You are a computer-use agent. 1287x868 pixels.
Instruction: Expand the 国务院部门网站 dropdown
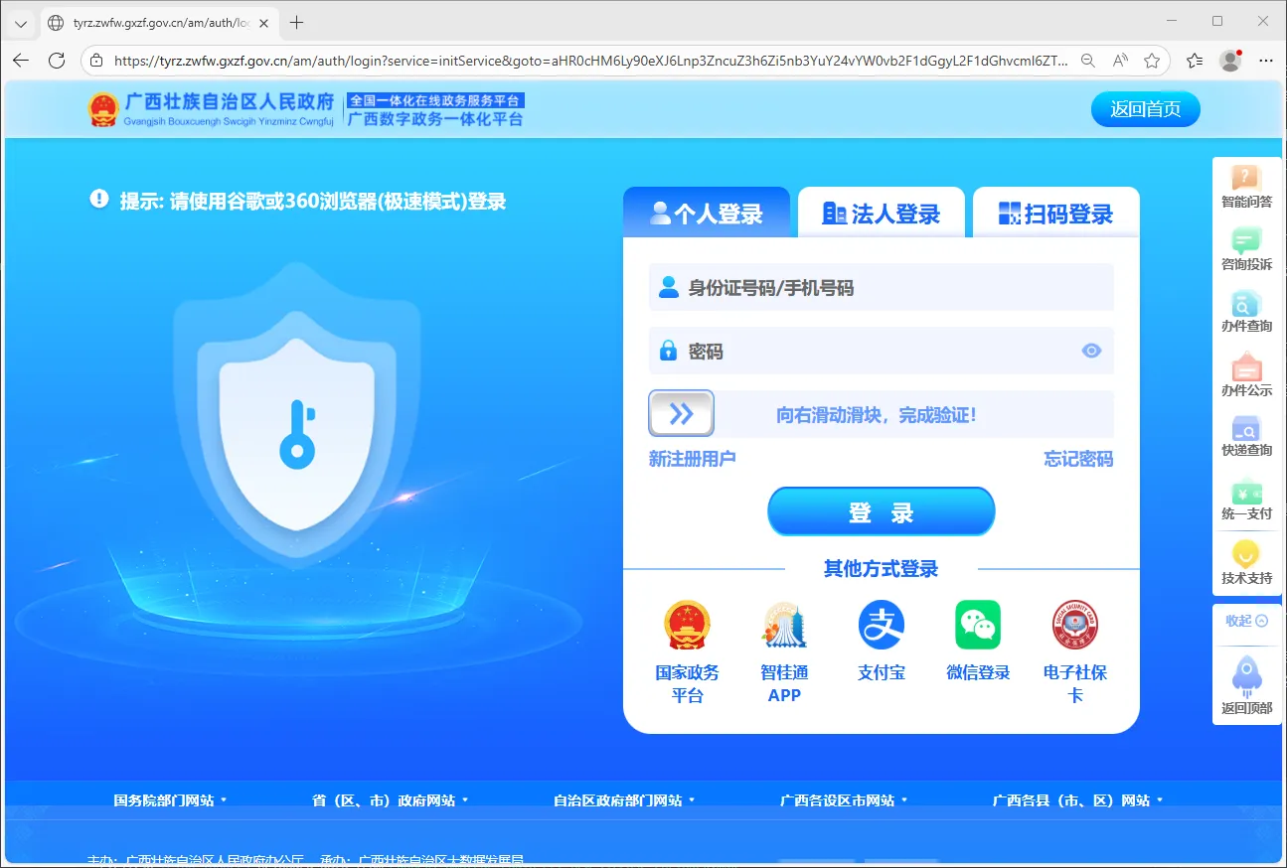click(169, 799)
